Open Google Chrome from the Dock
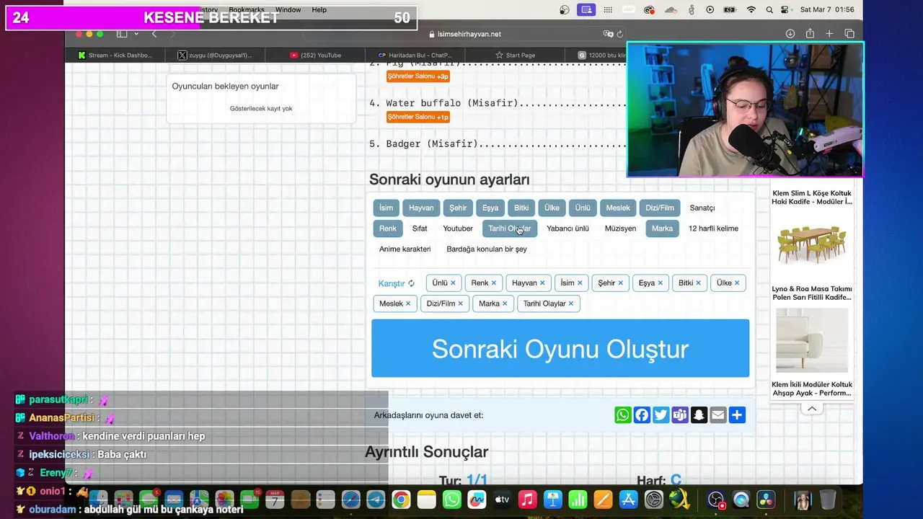 (x=401, y=500)
